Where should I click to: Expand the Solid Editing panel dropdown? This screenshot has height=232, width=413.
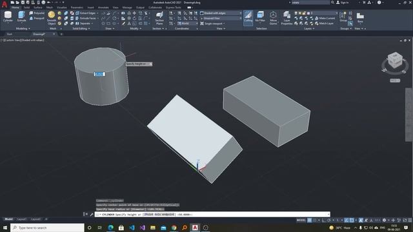click(81, 28)
